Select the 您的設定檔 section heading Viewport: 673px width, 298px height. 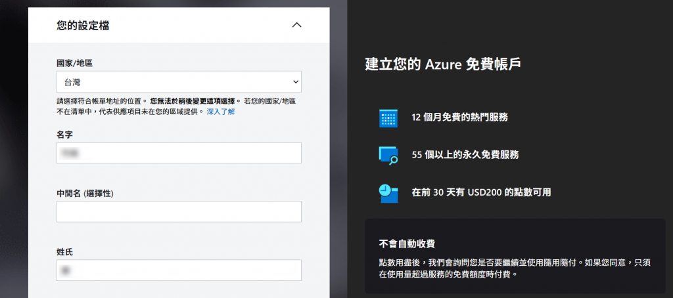[83, 26]
